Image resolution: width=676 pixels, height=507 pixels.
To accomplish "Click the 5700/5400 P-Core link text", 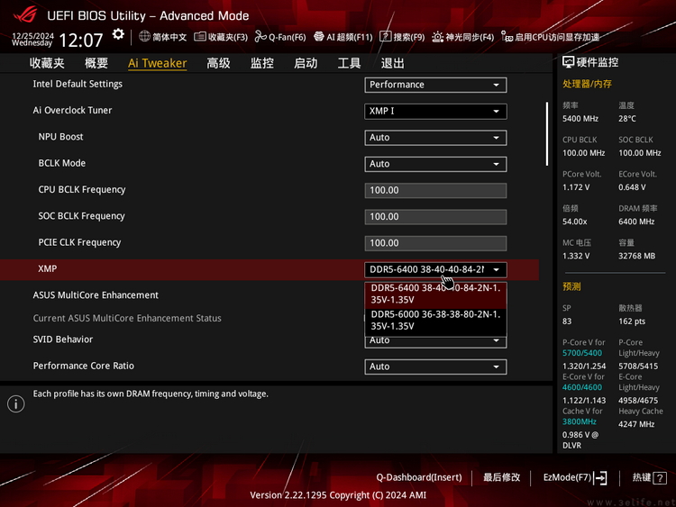I will point(582,353).
